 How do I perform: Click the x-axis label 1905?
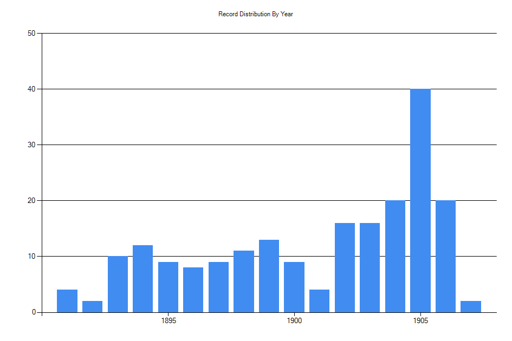pos(420,321)
